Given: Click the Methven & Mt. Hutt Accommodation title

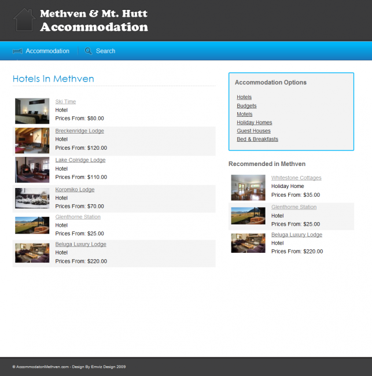Looking at the screenshot, I should 94,20.
